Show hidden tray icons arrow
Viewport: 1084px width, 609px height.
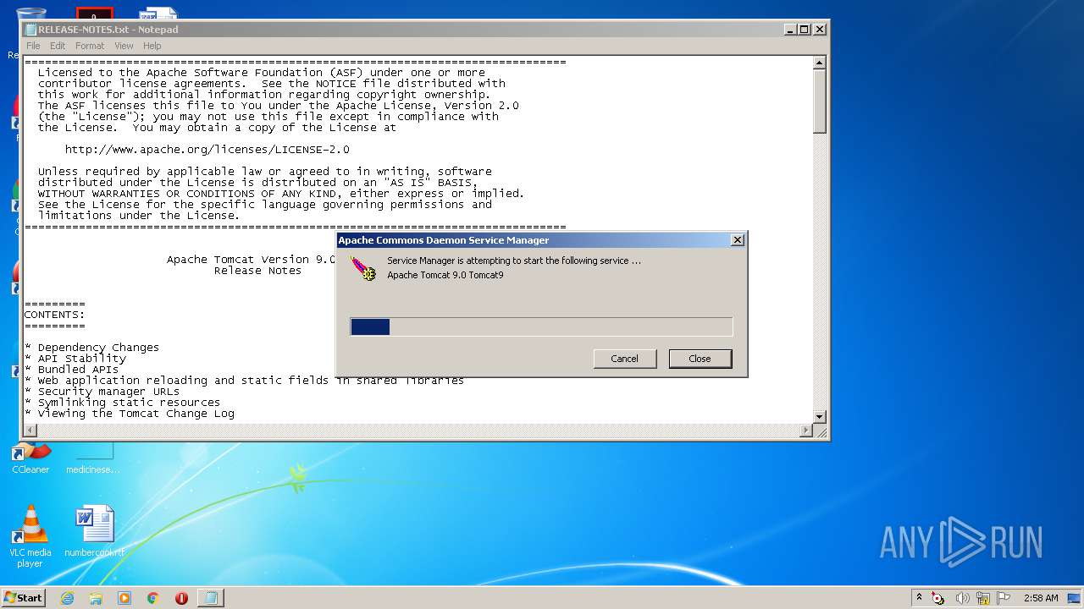(920, 597)
